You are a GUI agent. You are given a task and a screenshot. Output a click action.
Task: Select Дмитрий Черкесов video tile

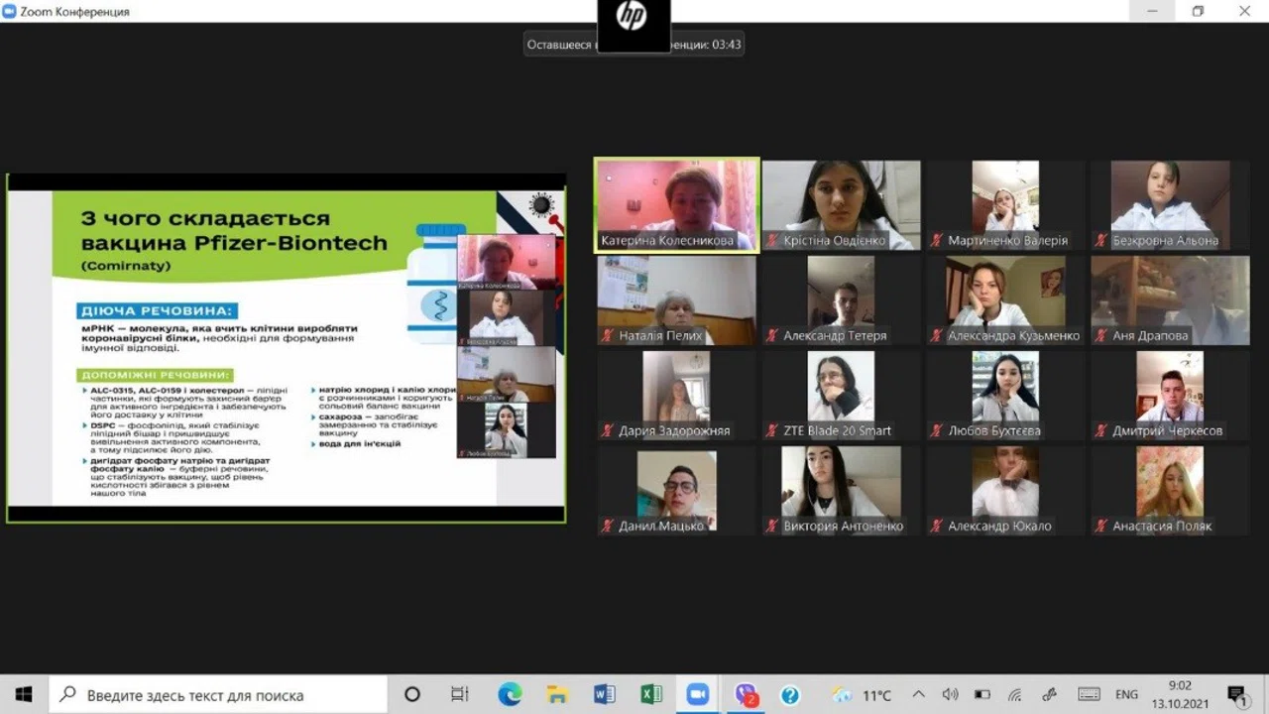(x=1170, y=396)
